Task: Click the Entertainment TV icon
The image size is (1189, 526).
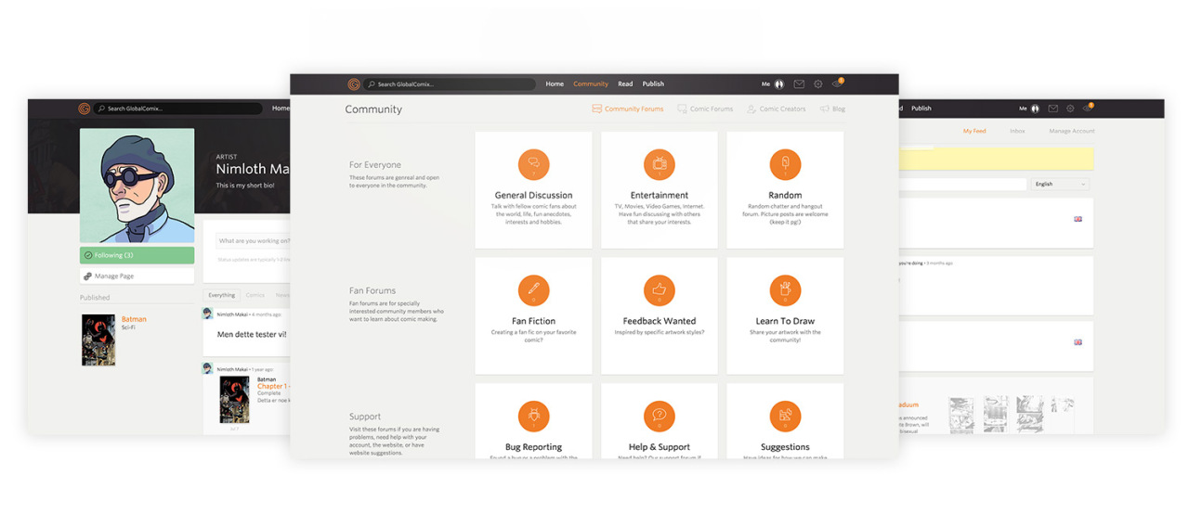Action: click(660, 164)
